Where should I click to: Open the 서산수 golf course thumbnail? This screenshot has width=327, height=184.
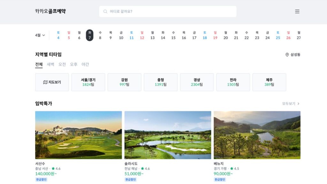[79, 135]
